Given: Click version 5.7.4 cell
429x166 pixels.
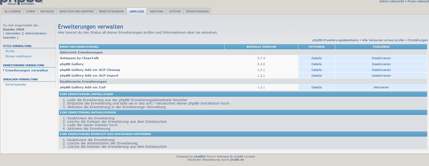Looking at the screenshot, I should 261,58.
